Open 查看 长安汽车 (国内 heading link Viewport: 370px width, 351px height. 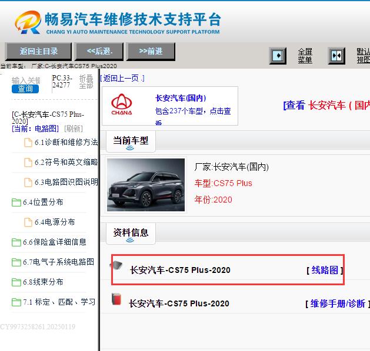tap(326, 105)
